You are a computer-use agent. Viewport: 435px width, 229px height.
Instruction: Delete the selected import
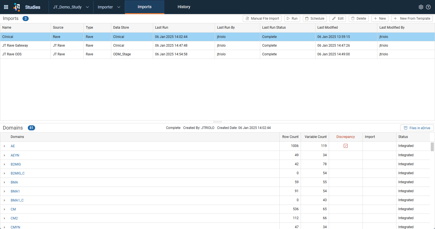click(359, 19)
